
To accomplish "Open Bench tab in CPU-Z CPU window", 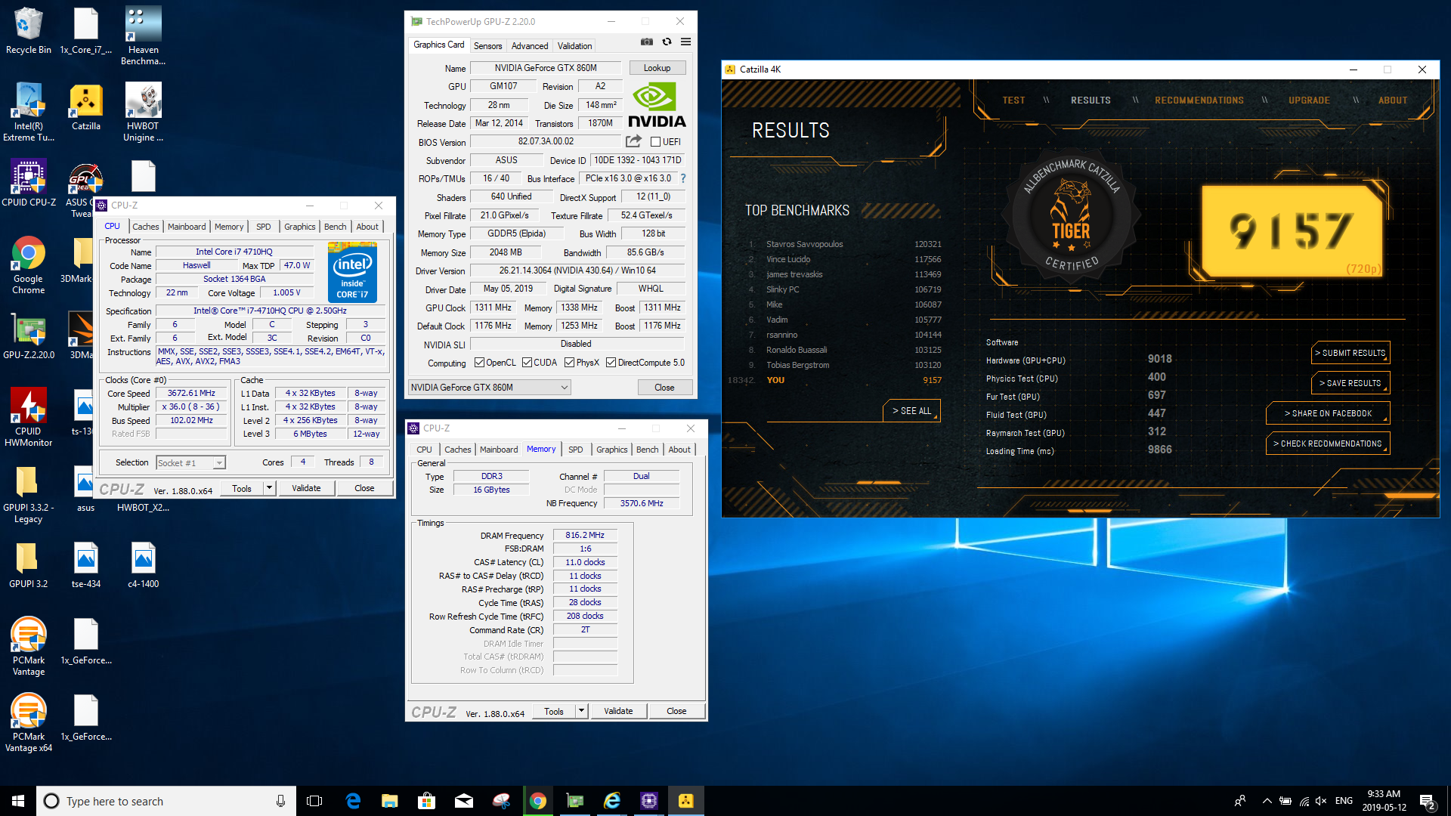I will 335,226.
